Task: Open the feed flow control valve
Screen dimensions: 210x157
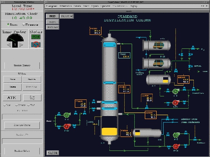Action: [84, 113]
